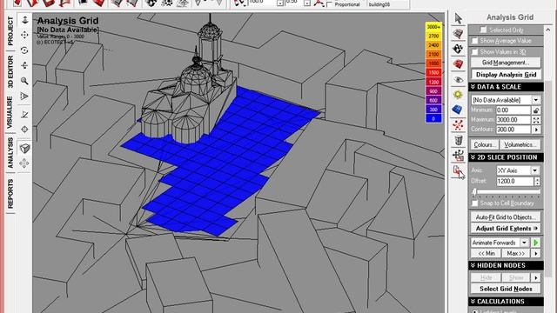Select the topmost view tool icon
557x313 pixels.
pos(24,20)
